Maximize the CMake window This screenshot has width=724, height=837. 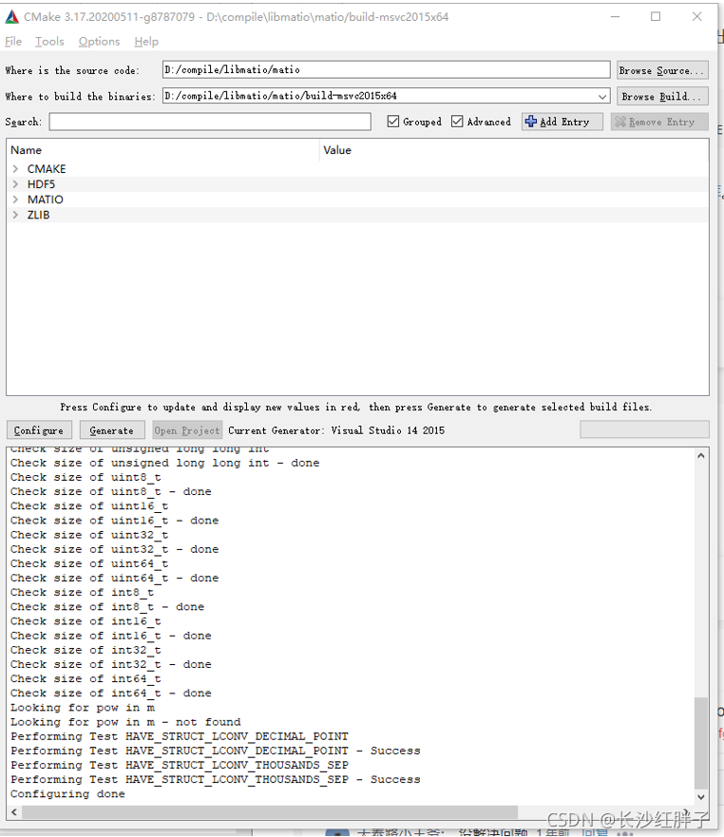[656, 16]
